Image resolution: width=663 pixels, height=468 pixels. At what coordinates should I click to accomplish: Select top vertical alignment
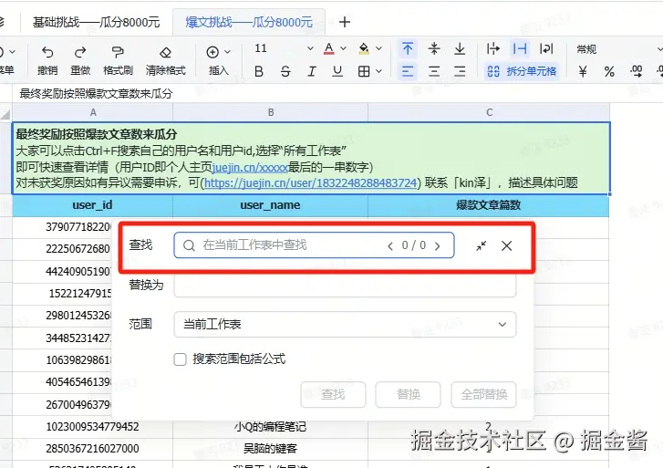408,48
